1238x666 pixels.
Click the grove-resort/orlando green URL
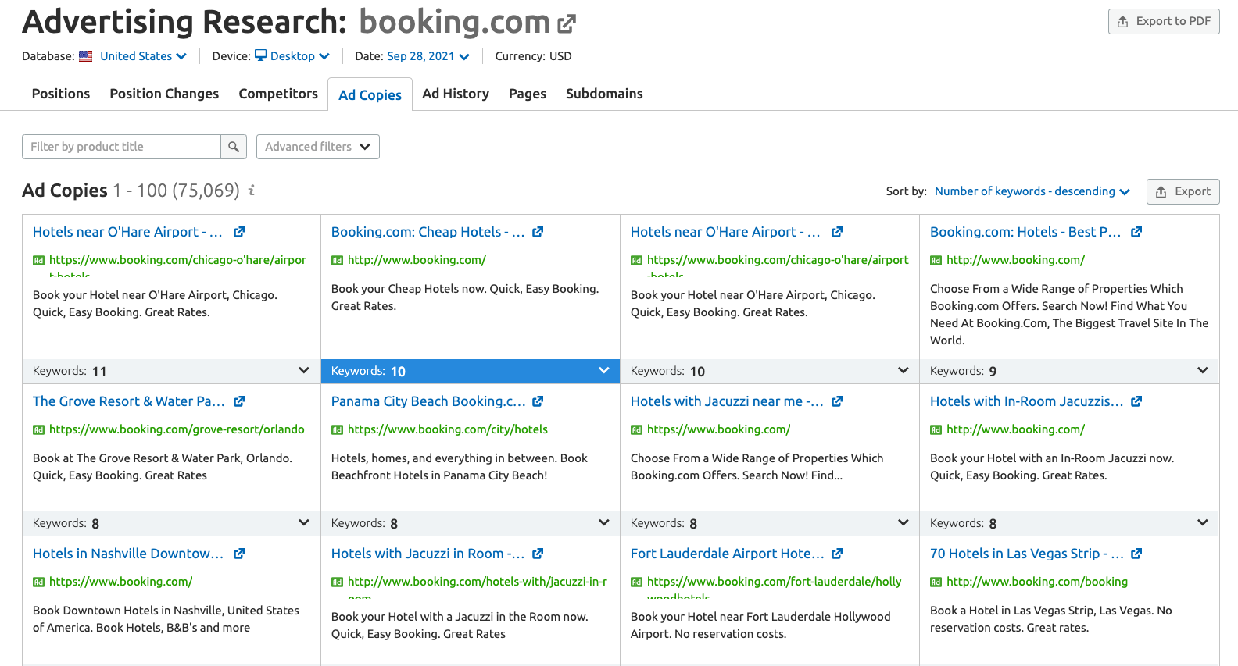pos(177,429)
